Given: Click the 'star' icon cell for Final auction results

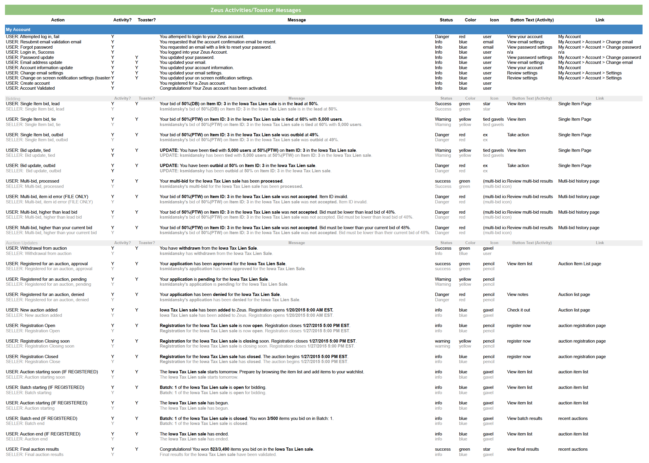Looking at the screenshot, I should (x=487, y=449).
